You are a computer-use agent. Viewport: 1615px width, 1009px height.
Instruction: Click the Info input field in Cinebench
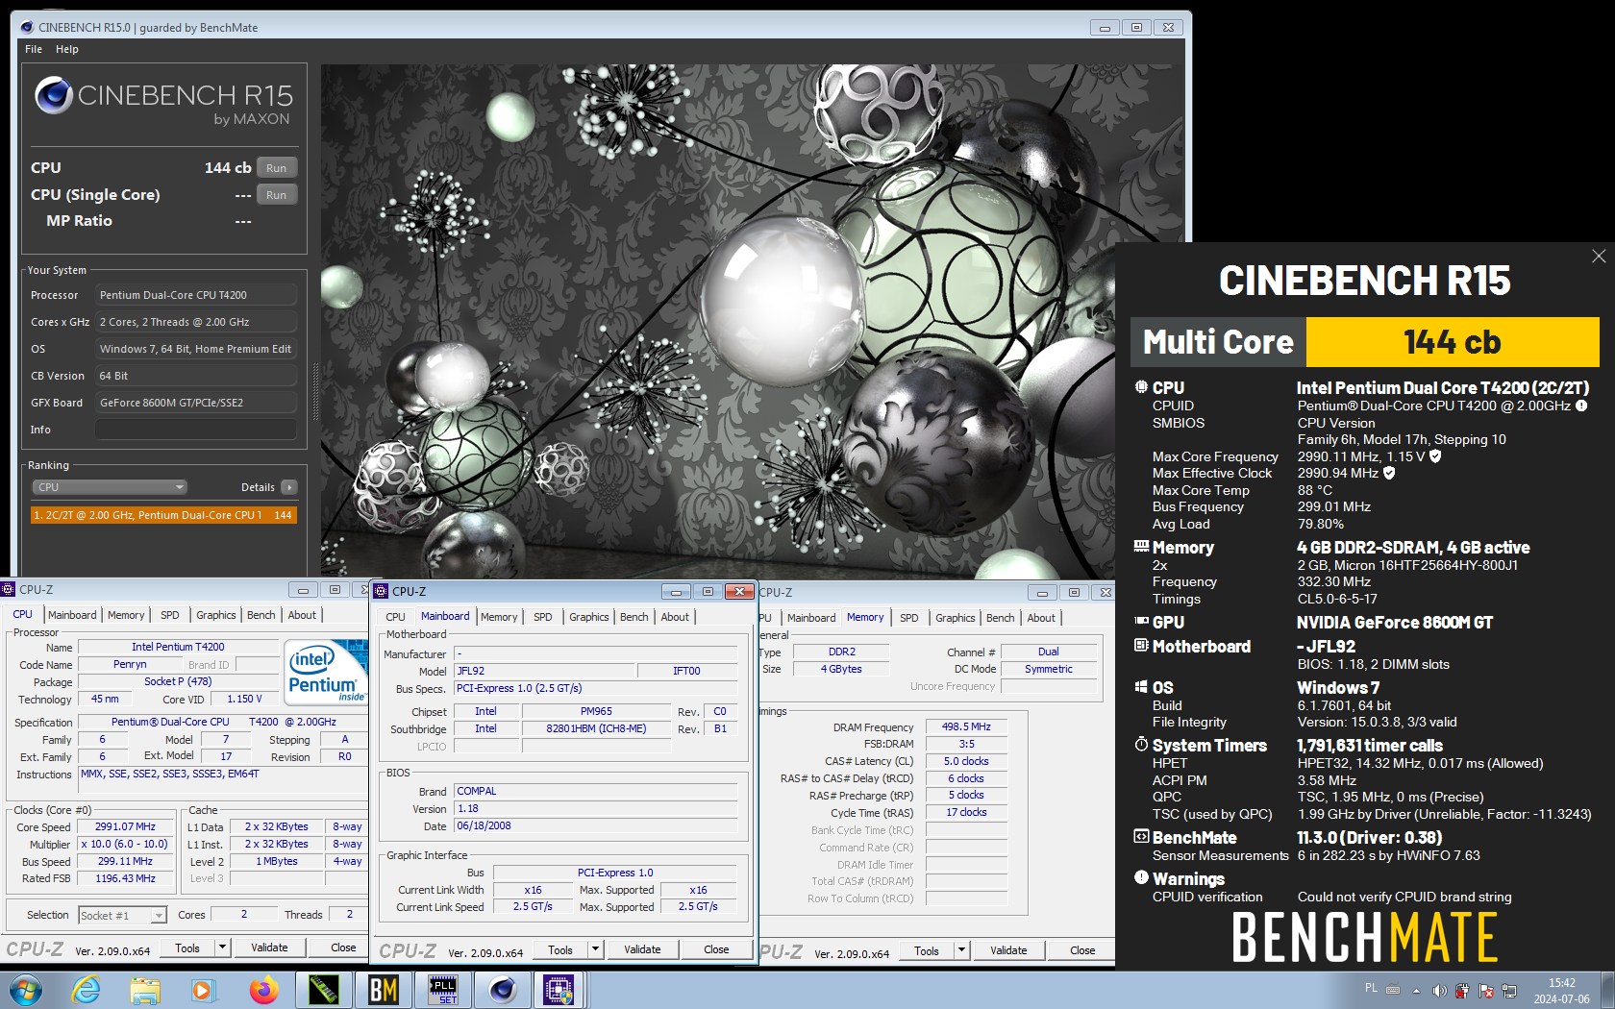(196, 430)
